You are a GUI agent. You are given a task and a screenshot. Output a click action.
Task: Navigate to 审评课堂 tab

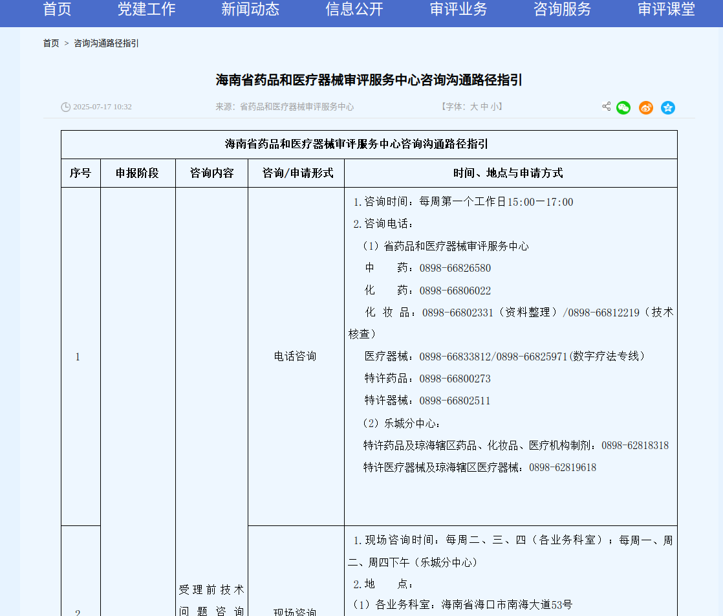point(666,10)
